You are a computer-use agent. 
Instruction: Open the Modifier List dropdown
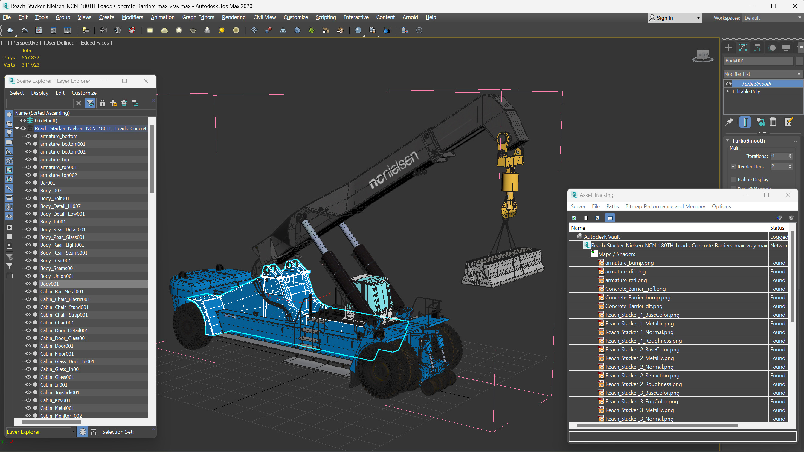tap(762, 74)
